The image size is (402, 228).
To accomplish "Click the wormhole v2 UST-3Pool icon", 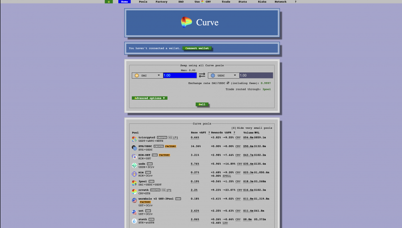I will [134, 200].
